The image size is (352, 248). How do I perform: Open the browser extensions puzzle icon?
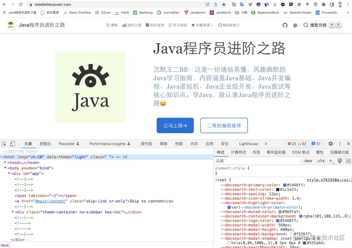[x=324, y=5]
